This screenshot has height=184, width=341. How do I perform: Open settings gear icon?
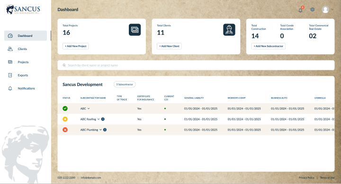pyautogui.click(x=312, y=9)
